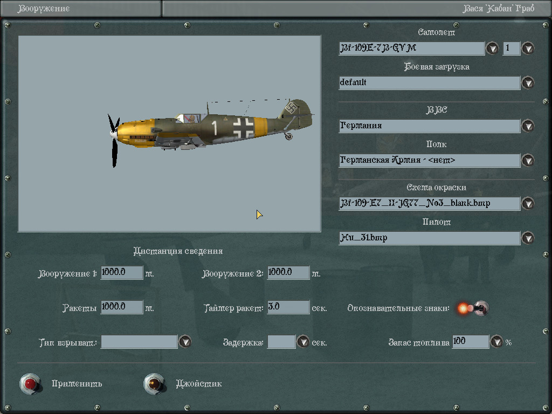Click the red Применить apply button
This screenshot has width=552, height=414.
coord(30,384)
